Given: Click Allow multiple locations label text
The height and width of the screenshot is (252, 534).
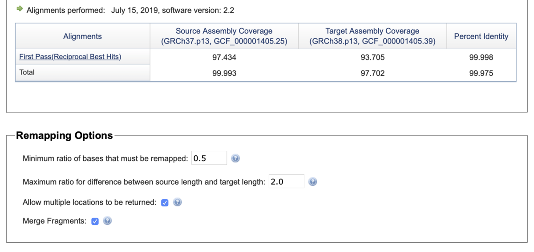Looking at the screenshot, I should [89, 202].
